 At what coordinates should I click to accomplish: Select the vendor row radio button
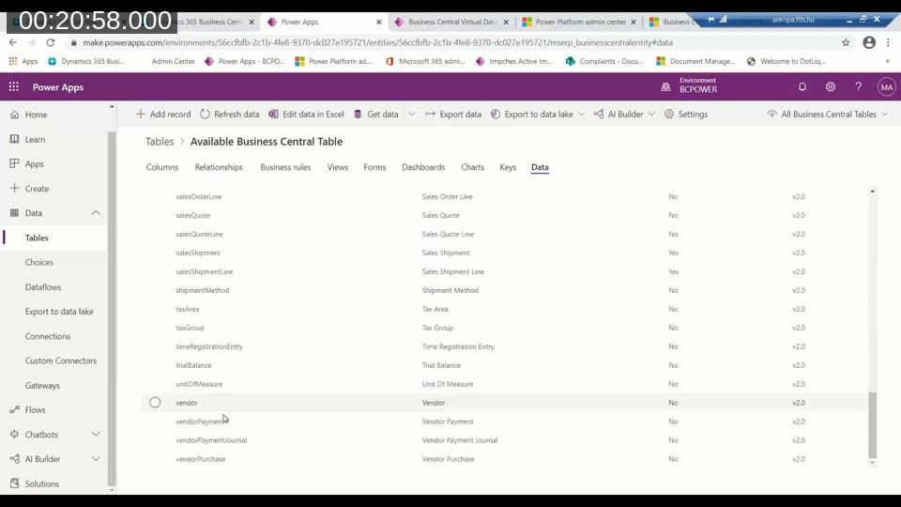pyautogui.click(x=155, y=403)
